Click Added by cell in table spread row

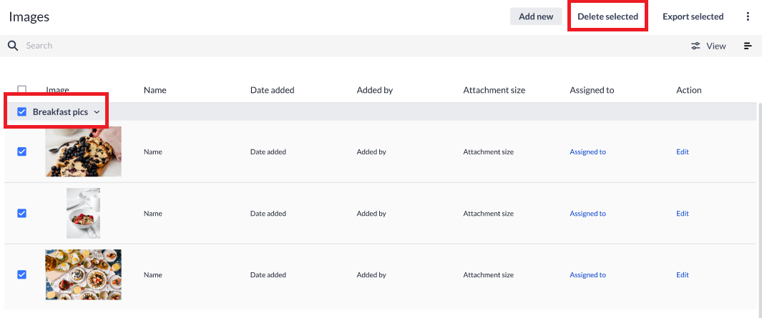coord(371,275)
